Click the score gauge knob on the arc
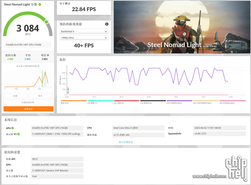Viewport: 251px width, 185px height. pos(46,22)
